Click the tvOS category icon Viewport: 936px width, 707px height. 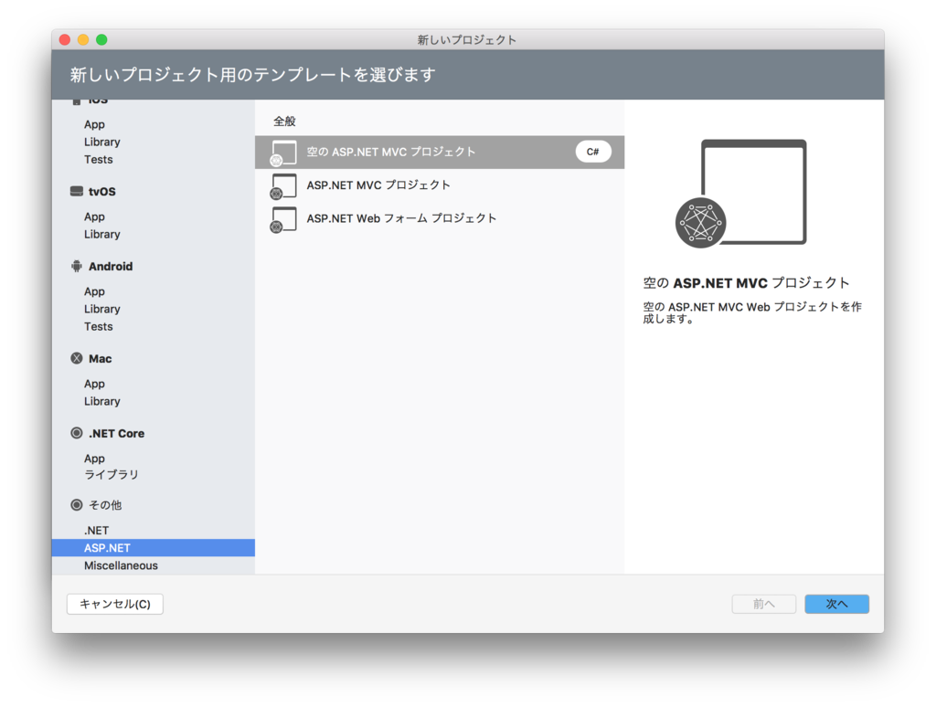[x=77, y=192]
